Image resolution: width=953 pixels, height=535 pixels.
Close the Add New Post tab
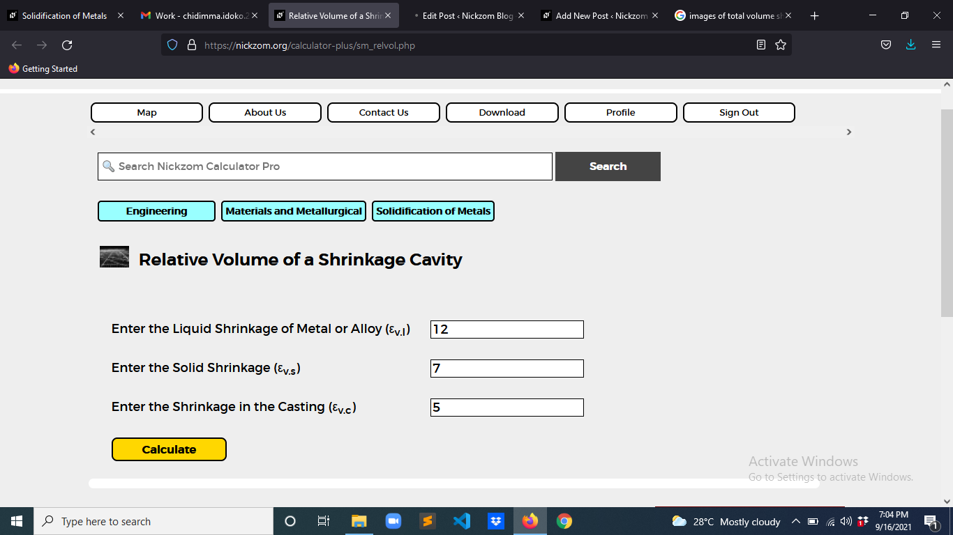(654, 15)
